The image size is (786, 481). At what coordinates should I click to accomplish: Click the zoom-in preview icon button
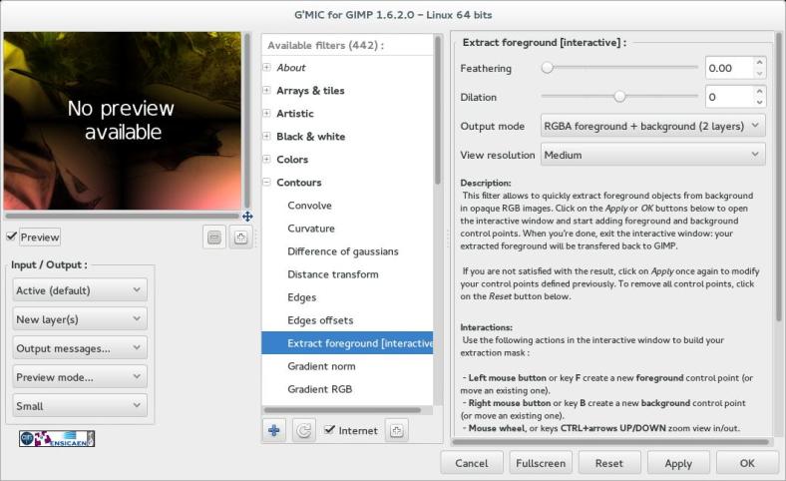[240, 238]
